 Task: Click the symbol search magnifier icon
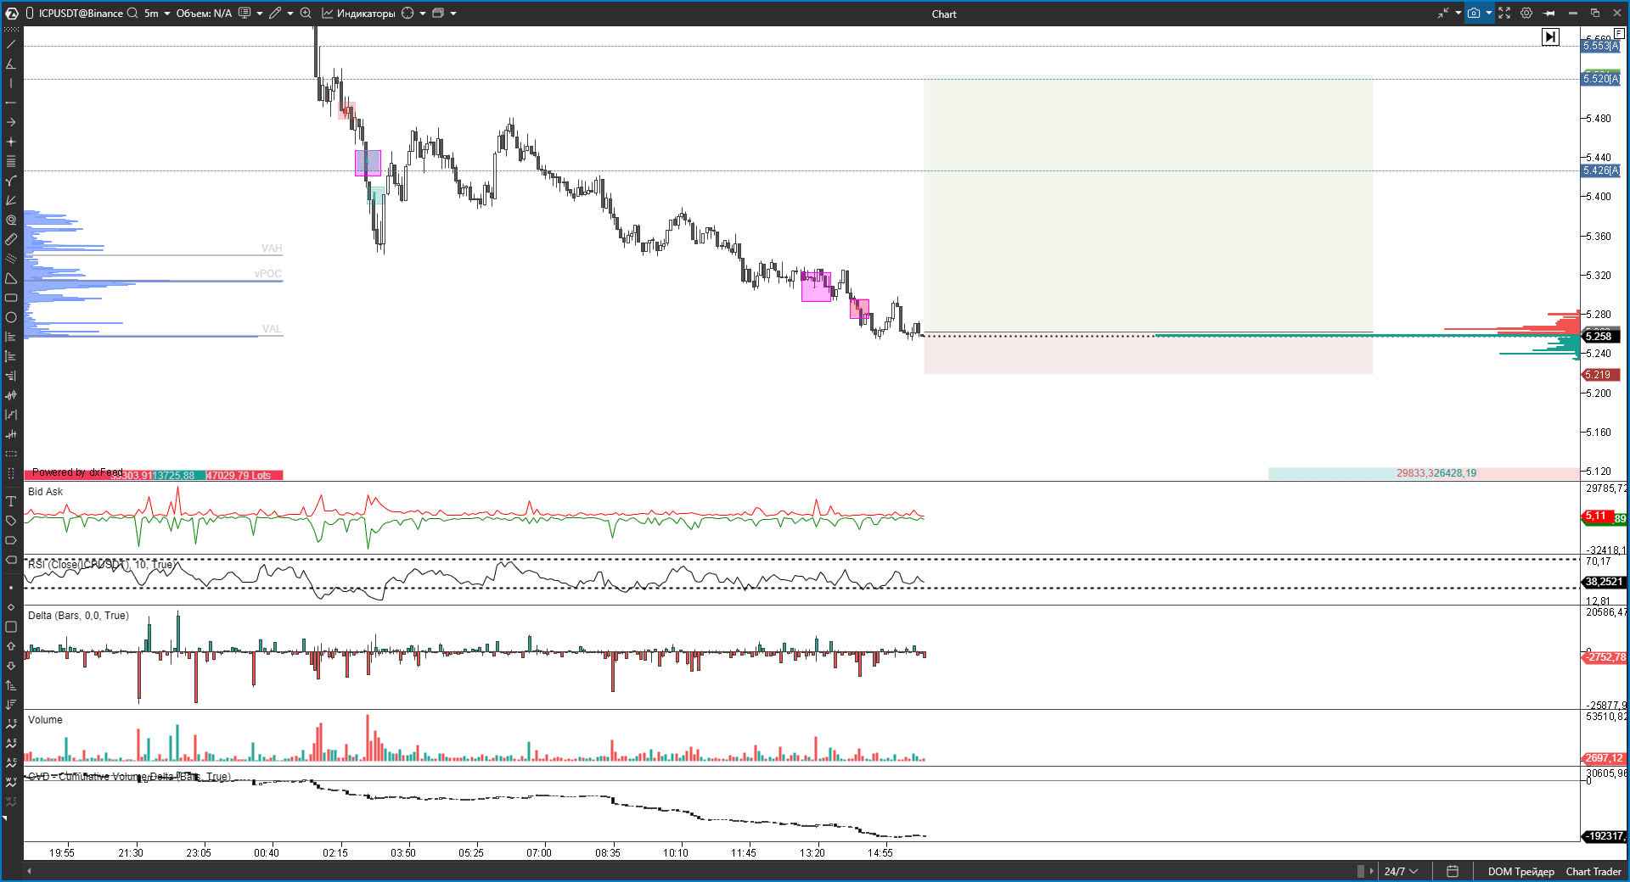coord(132,14)
